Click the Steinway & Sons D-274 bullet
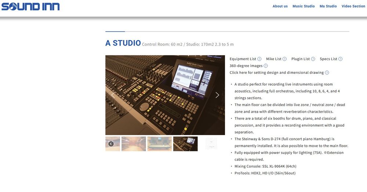 pos(291,142)
